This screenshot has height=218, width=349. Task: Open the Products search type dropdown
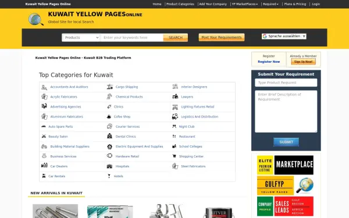pos(81,38)
